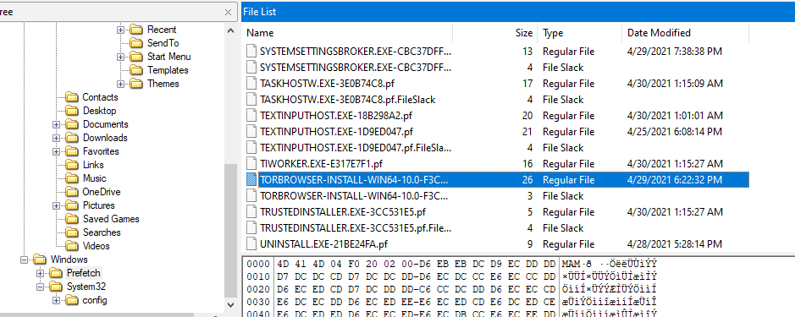
Task: Expand the Prefetch folder node
Action: click(40, 273)
